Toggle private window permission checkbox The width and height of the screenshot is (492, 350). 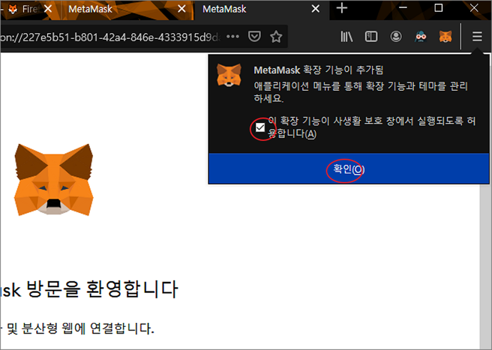point(260,128)
